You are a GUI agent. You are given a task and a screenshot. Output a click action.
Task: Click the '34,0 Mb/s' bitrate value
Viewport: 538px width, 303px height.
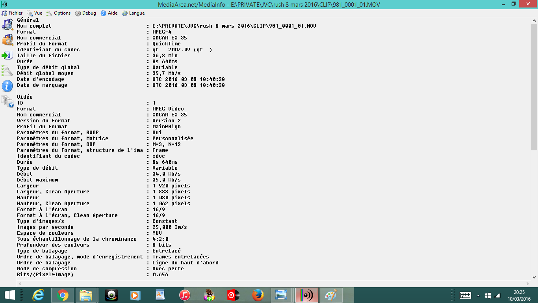[167, 174]
